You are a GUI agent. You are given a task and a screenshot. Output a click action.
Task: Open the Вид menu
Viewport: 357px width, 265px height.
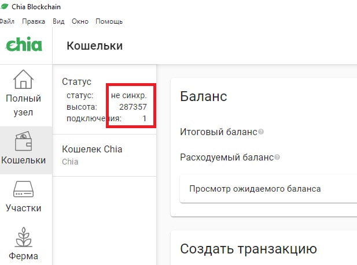[x=58, y=21]
